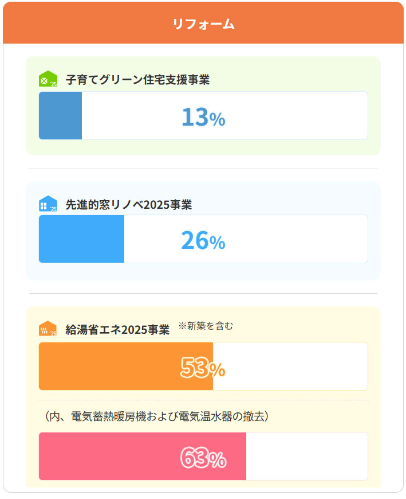Viewport: 406px width, 499px height.
Task: Click the リフォーム header tab
Action: [x=203, y=24]
